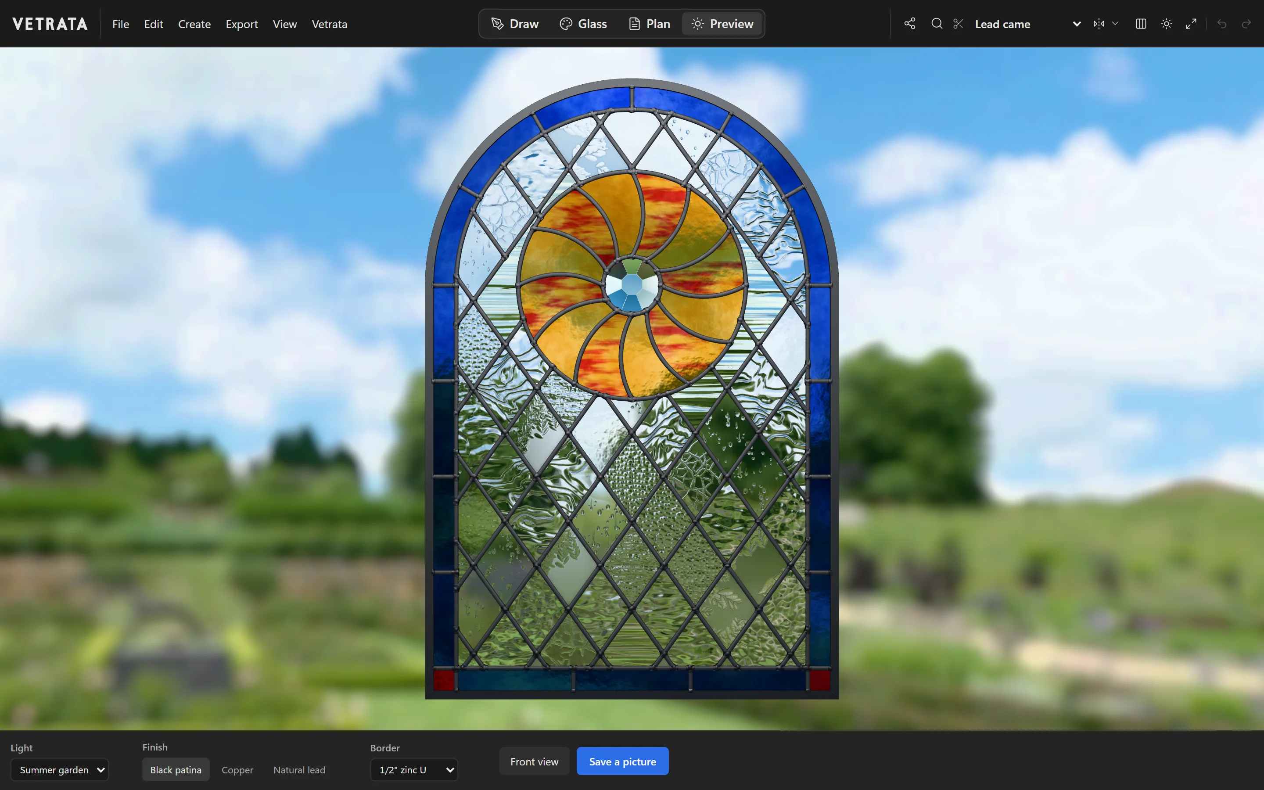Click the mirror symmetry icon

1099,24
